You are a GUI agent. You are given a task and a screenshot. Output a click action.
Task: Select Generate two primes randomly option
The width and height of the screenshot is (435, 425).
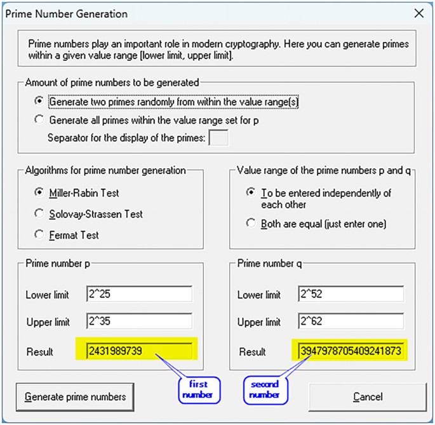tap(40, 101)
